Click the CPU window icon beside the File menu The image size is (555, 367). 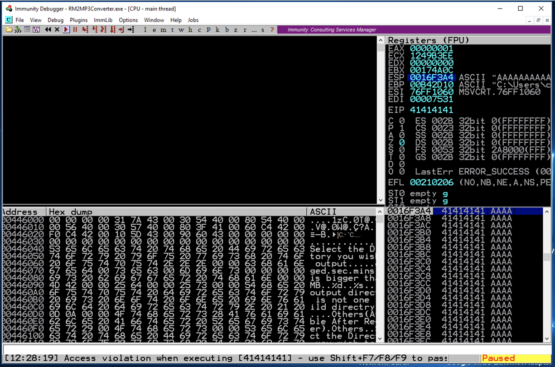[9, 20]
